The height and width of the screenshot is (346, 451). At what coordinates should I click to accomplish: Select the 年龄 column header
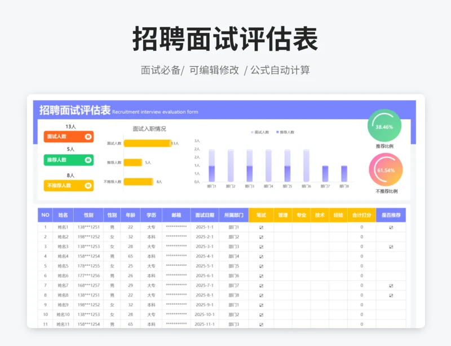[130, 215]
